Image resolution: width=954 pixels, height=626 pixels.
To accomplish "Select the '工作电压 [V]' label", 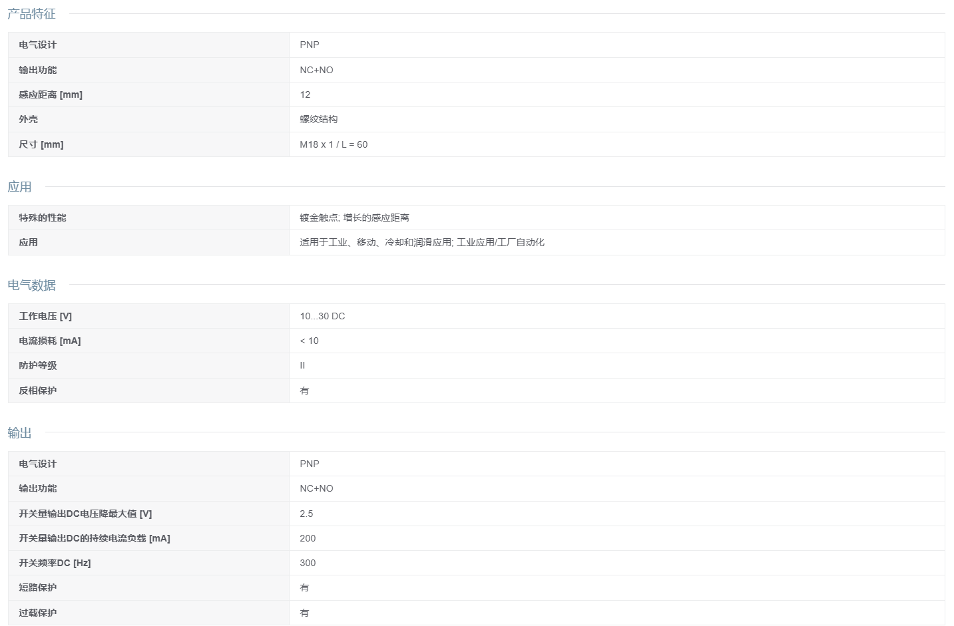I will [x=45, y=316].
